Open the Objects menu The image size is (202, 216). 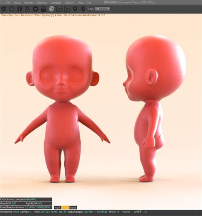29,3
